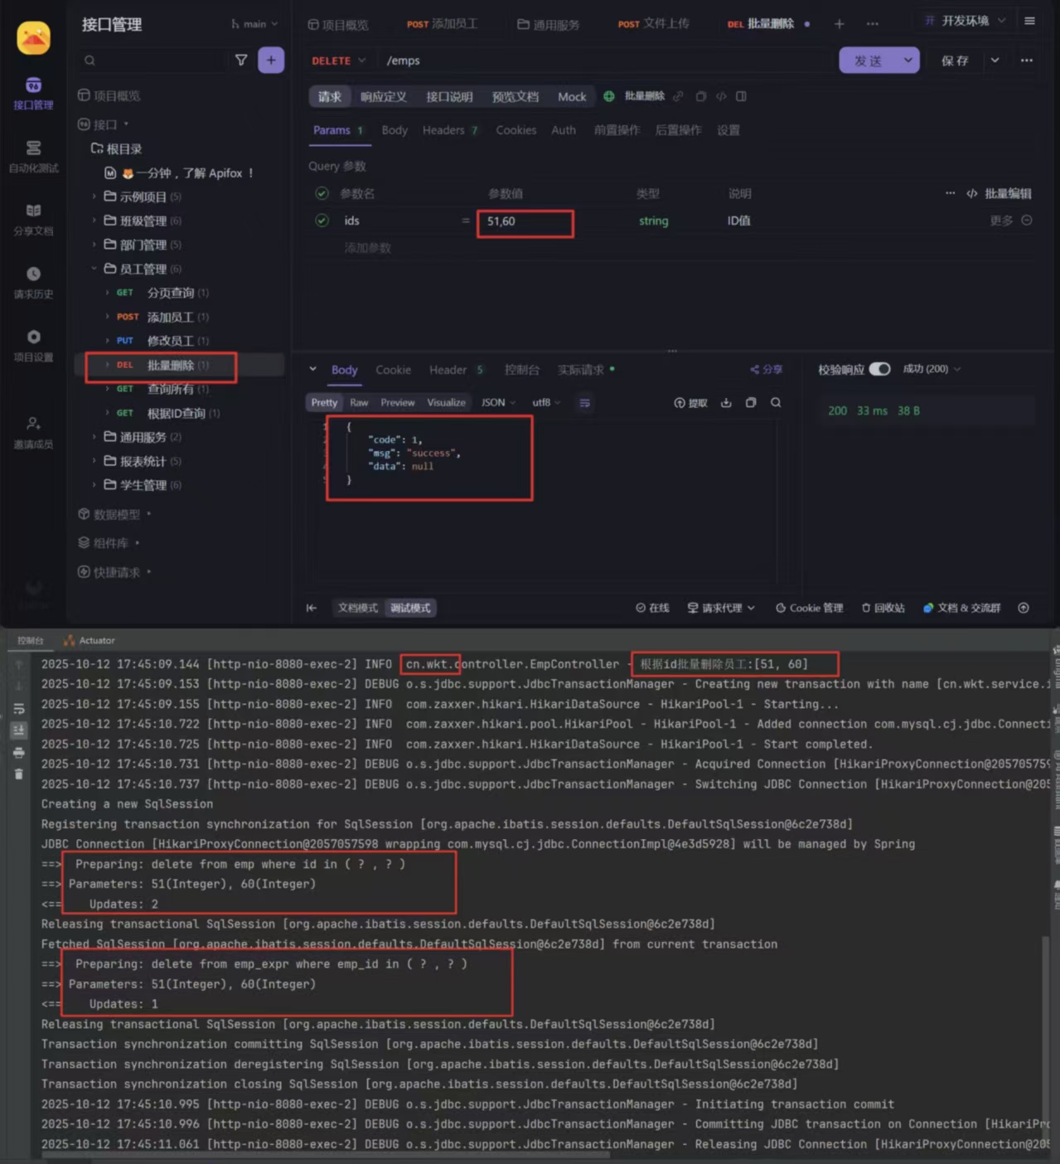Expand the 部门管理 folder
1060x1164 pixels.
coord(143,245)
